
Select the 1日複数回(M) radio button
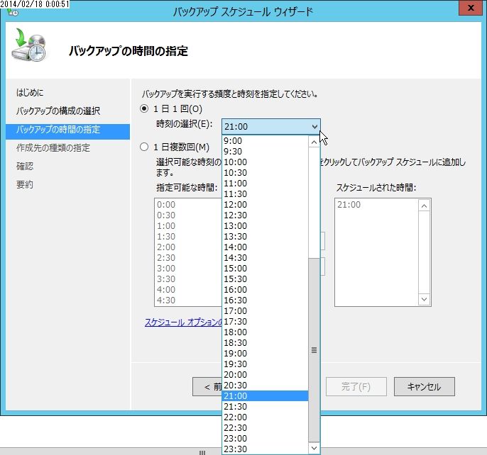(144, 147)
